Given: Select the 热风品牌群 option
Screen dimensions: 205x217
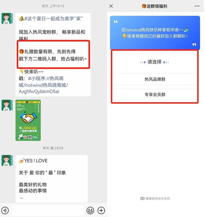Looking at the screenshot, I should tap(155, 79).
